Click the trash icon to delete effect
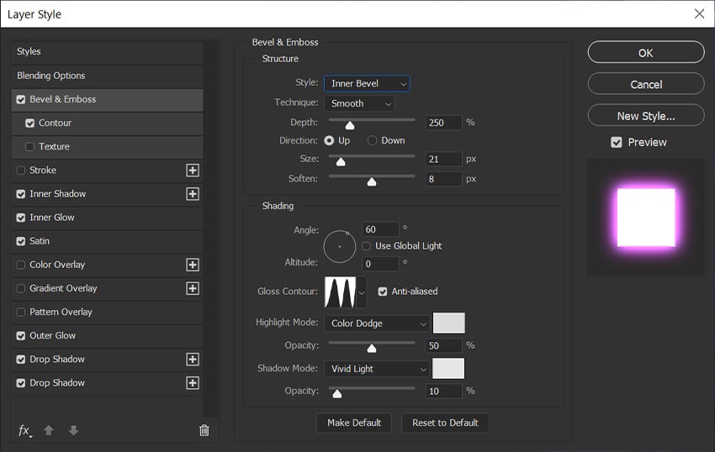This screenshot has width=715, height=452. (204, 430)
